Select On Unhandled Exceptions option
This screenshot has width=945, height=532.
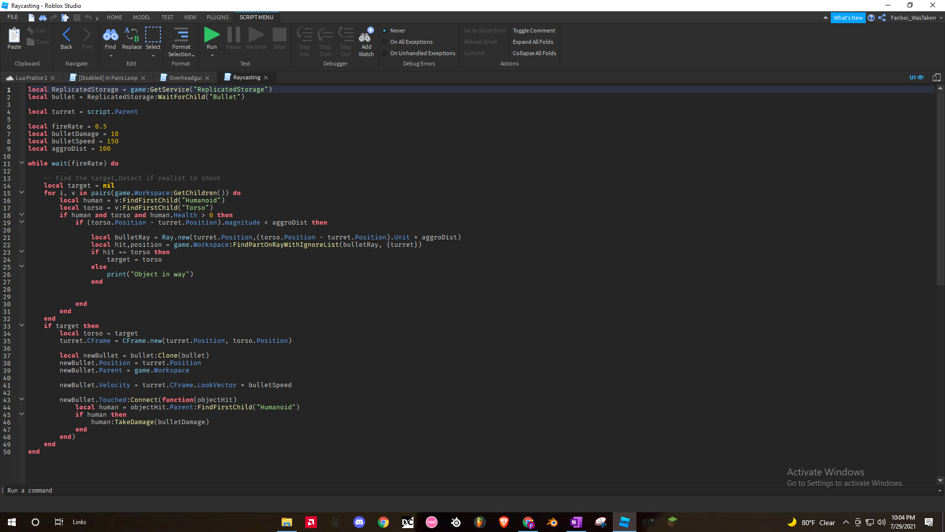click(418, 53)
